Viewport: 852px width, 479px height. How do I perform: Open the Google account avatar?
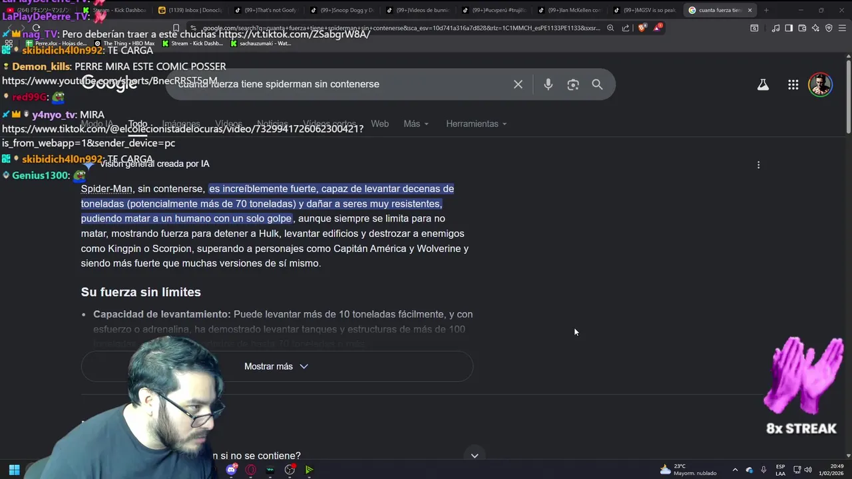[820, 84]
